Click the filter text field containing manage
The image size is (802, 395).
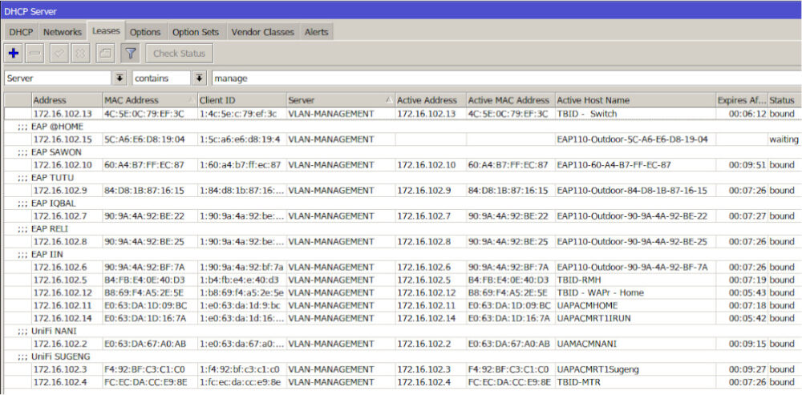point(506,79)
